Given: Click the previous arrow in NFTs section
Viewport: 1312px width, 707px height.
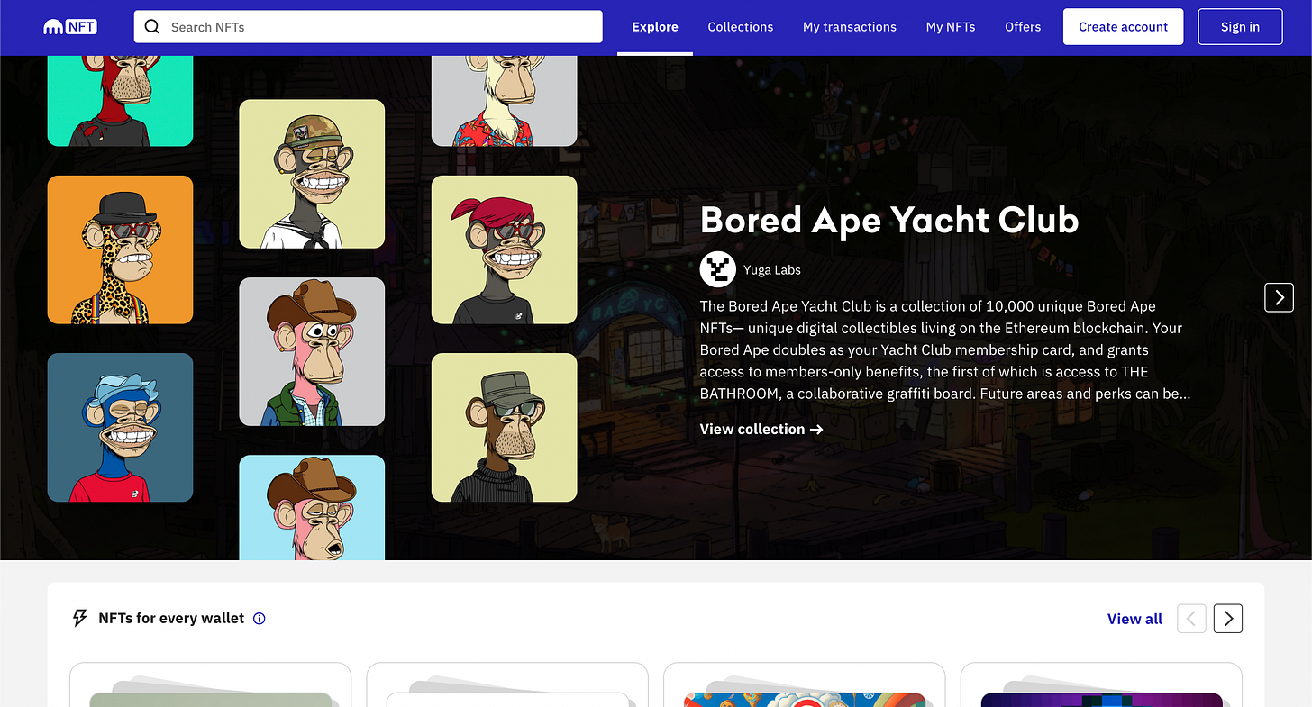Looking at the screenshot, I should point(1191,618).
